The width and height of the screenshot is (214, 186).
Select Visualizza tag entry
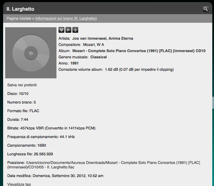pos(19,184)
